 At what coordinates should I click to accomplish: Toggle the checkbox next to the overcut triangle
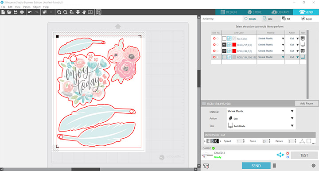click(x=309, y=141)
